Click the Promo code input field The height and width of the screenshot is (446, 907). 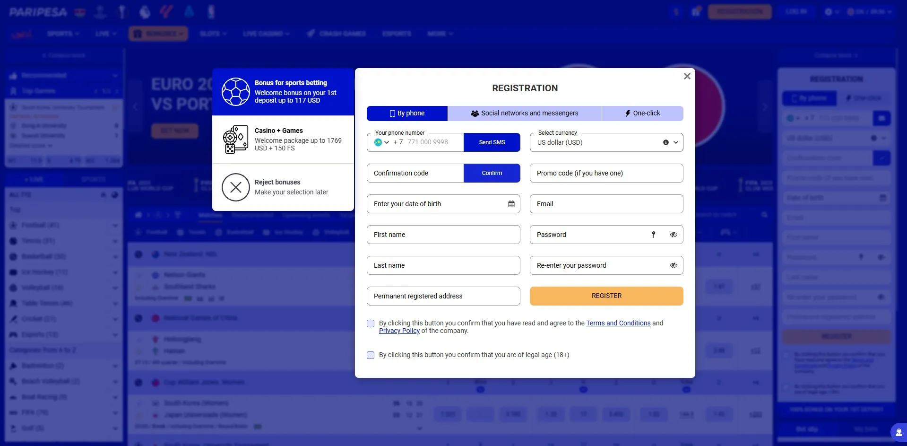click(x=606, y=173)
